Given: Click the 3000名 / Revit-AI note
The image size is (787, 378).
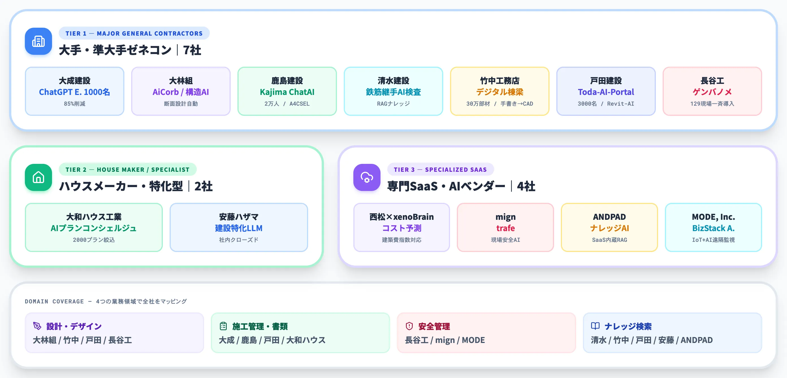Looking at the screenshot, I should [x=606, y=104].
